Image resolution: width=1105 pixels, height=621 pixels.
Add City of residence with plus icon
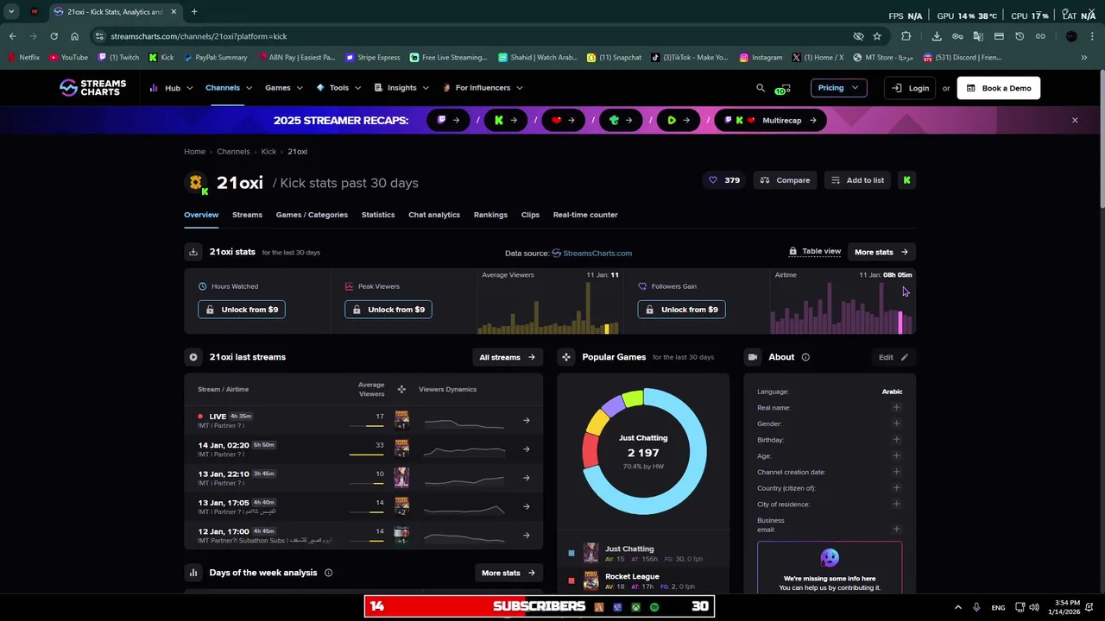896,504
